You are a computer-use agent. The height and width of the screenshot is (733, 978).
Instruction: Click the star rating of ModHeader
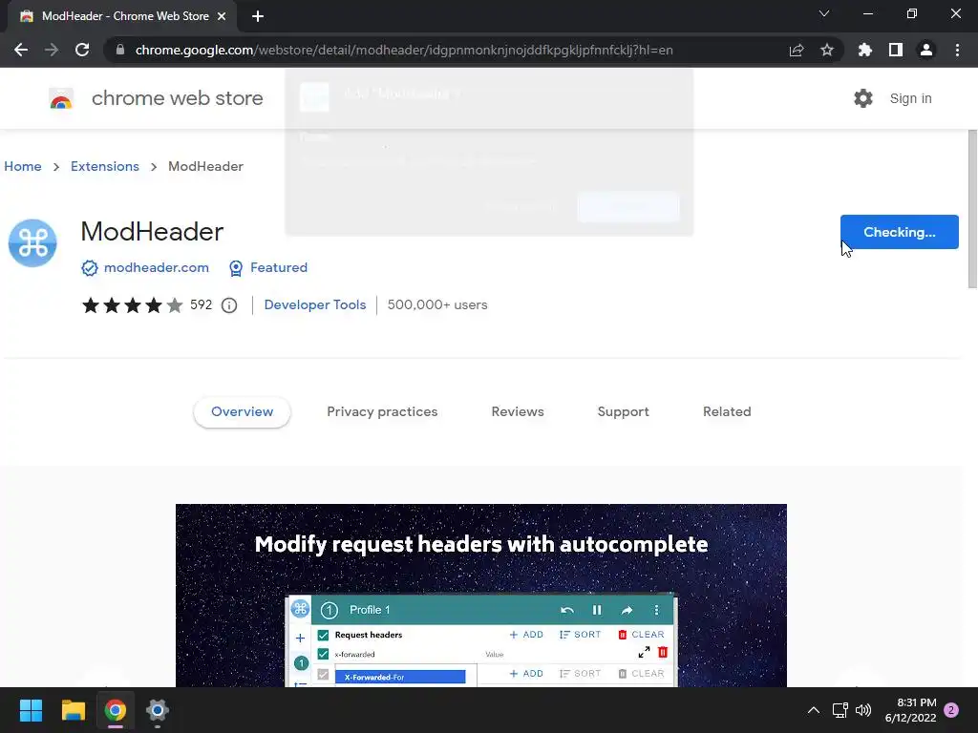[132, 304]
